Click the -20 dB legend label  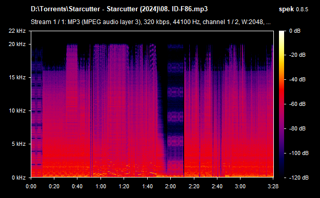[297, 55]
